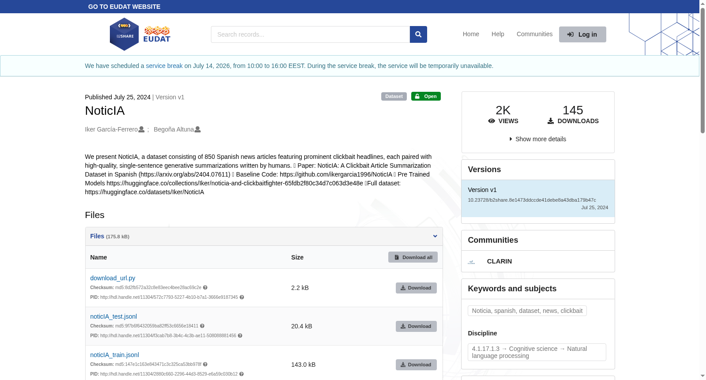Expand Show more details statistics
The height and width of the screenshot is (380, 706).
(538, 139)
